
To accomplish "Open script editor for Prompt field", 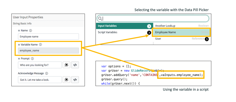I will (x=75, y=65).
